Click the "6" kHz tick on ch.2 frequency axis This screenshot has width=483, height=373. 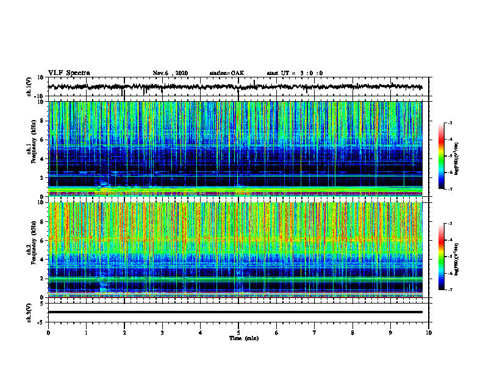tap(43, 241)
